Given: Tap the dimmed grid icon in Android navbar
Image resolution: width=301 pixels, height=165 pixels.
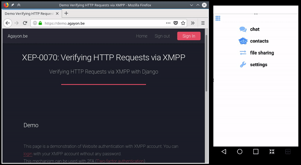Looking at the screenshot, I should pos(288,151).
